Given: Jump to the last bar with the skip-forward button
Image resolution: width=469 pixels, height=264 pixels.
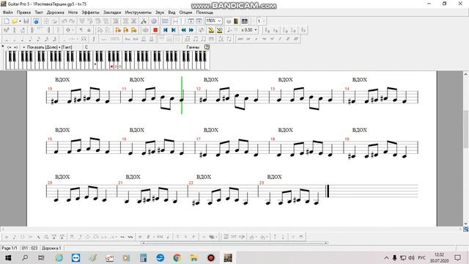Looking at the screenshot, I should coord(173,30).
